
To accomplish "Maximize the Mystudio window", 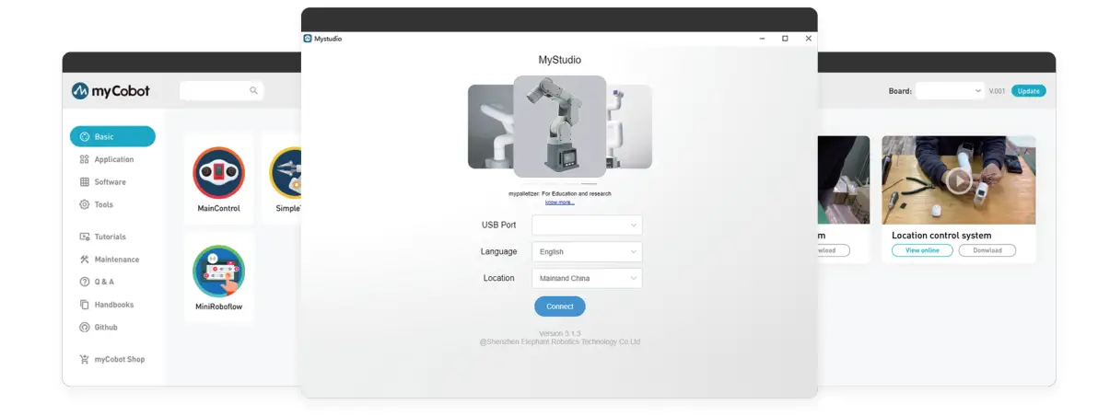I will (785, 39).
